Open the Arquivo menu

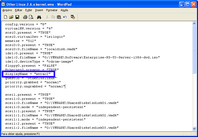pos(7,10)
